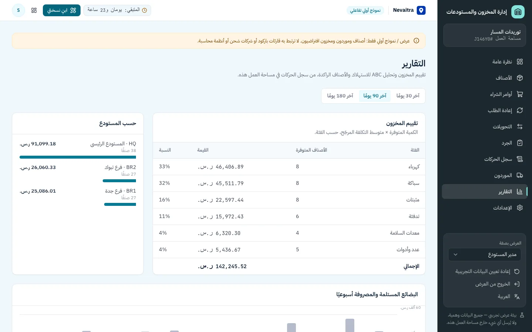Click the الأصناف box icon in sidebar

click(x=520, y=78)
